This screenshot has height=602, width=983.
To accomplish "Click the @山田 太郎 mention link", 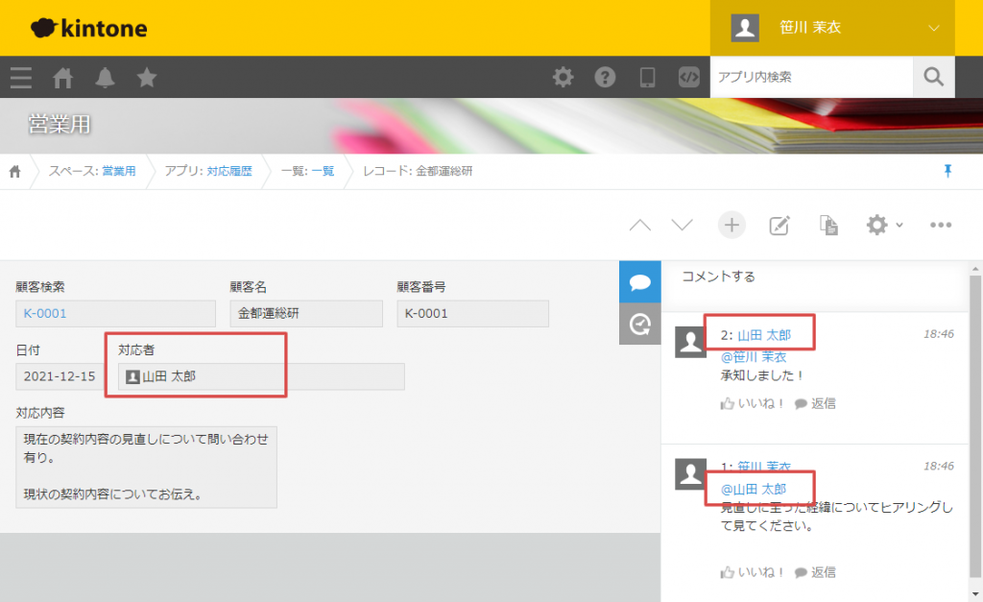I will click(x=754, y=489).
